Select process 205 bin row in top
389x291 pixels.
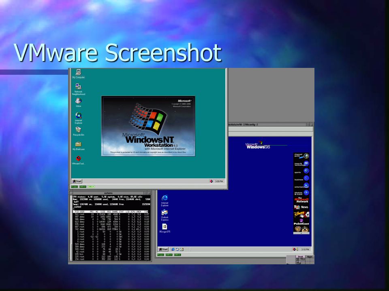point(111,254)
